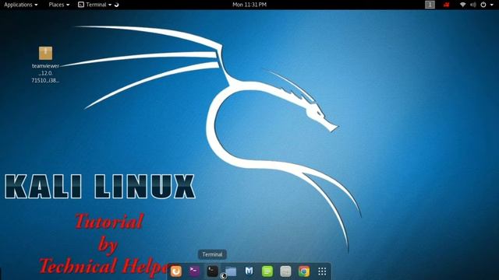Click the clock showing Mon 11:31 PM
Image resolution: width=499 pixels, height=280 pixels.
[249, 5]
